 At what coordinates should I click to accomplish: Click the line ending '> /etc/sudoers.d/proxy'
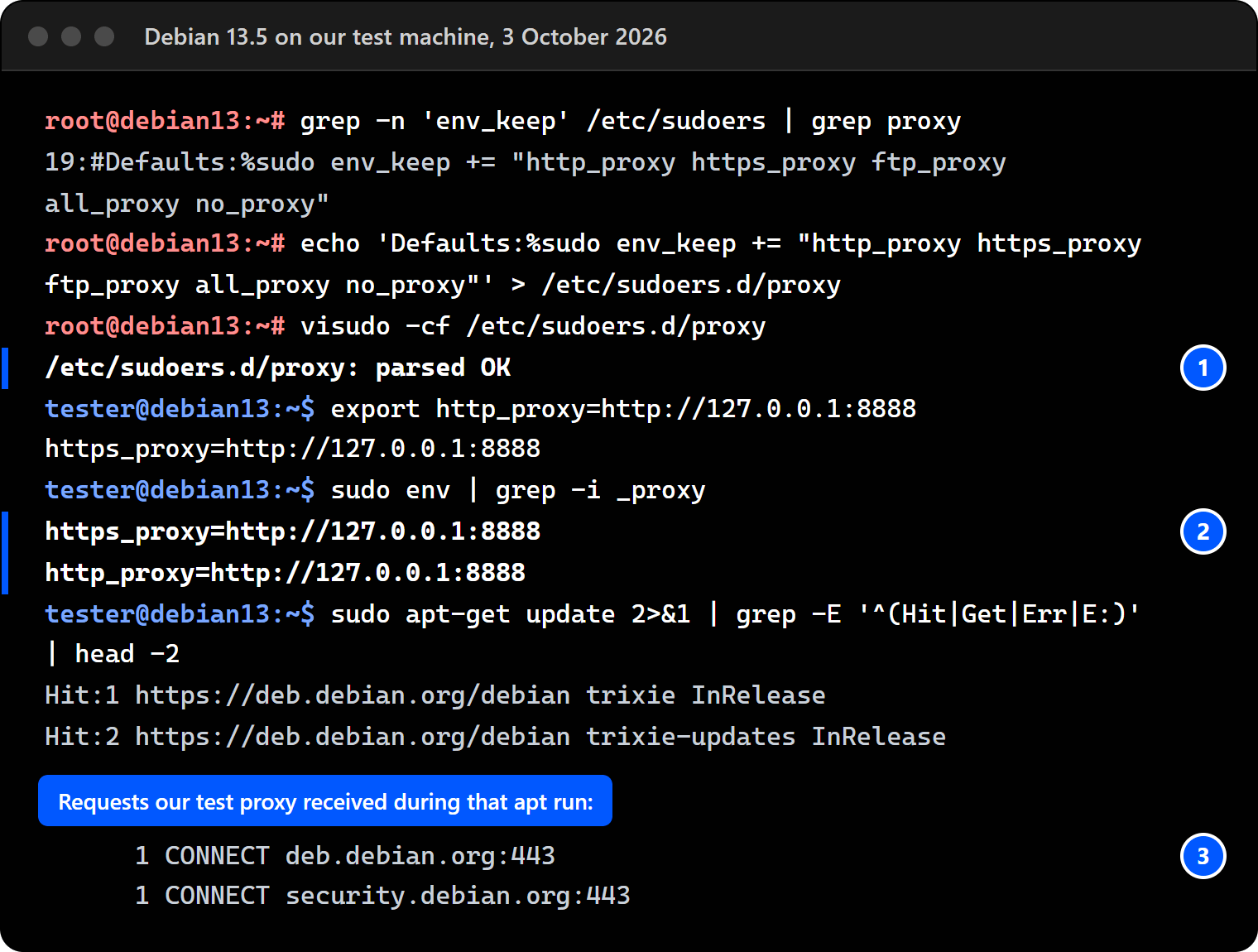click(x=443, y=285)
